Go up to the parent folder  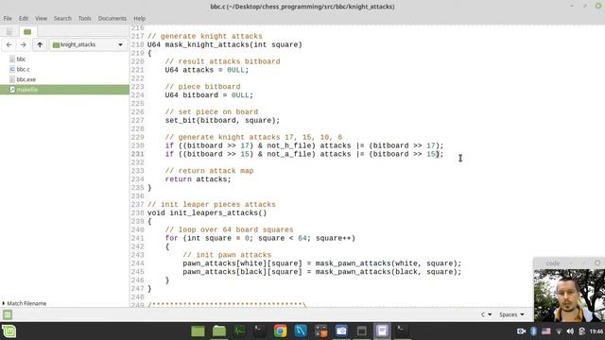coord(40,44)
